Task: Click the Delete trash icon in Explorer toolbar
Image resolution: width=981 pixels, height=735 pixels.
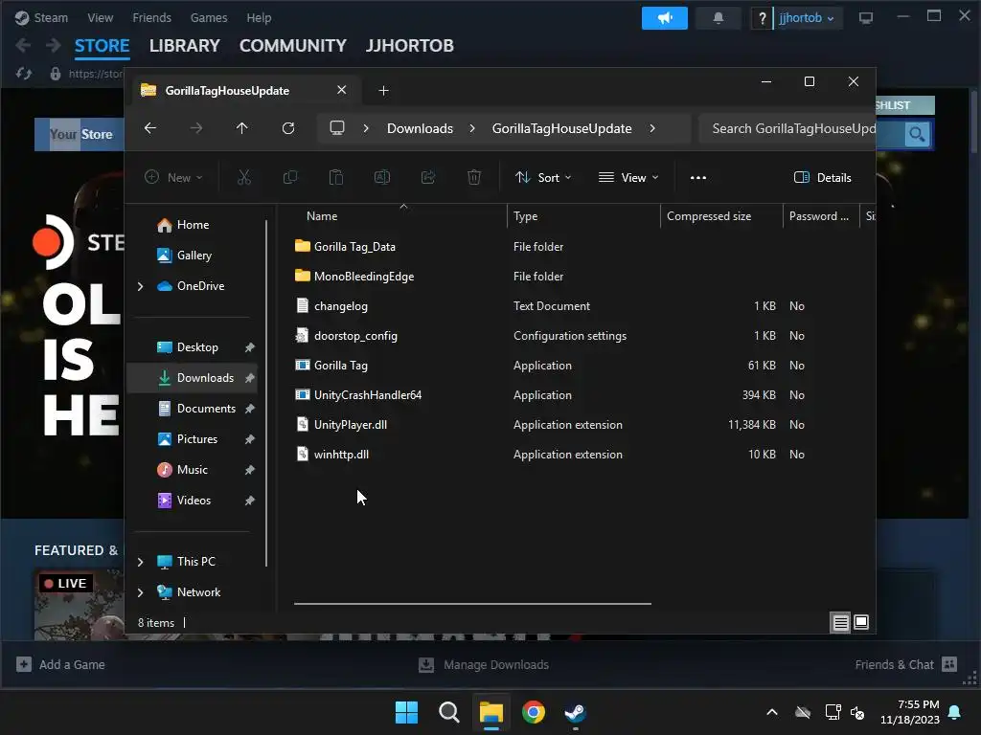Action: click(474, 177)
